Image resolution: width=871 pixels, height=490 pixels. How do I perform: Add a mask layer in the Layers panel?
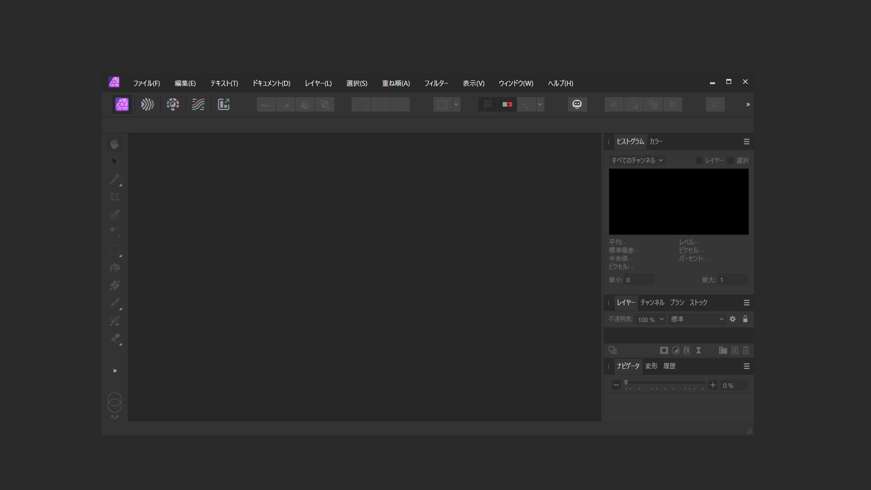[x=664, y=350]
